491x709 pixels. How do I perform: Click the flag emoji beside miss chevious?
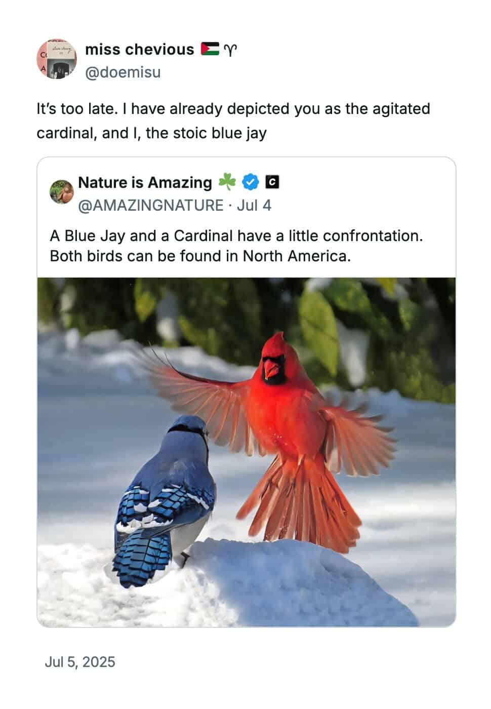tap(210, 49)
